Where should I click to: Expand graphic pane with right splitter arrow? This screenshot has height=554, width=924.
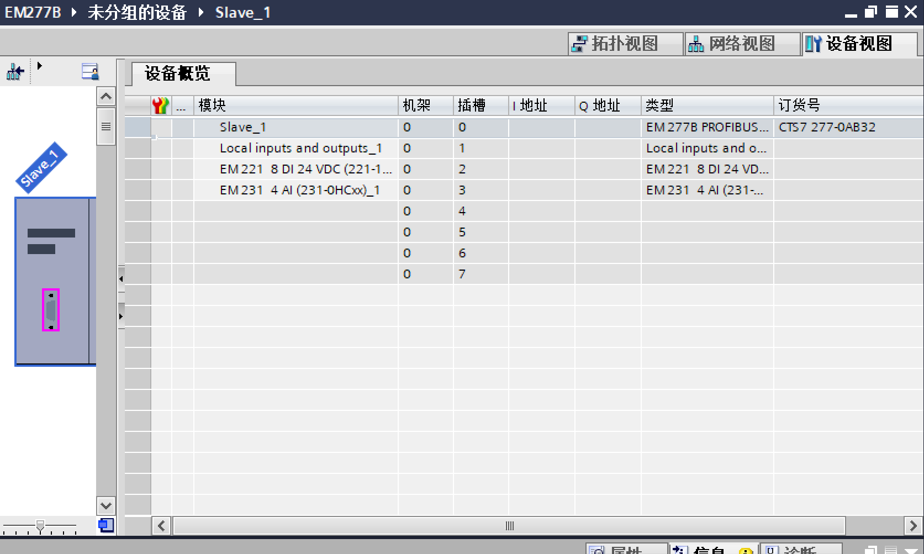point(121,316)
